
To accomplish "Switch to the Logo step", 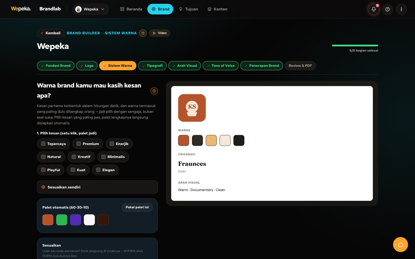I will coord(87,66).
